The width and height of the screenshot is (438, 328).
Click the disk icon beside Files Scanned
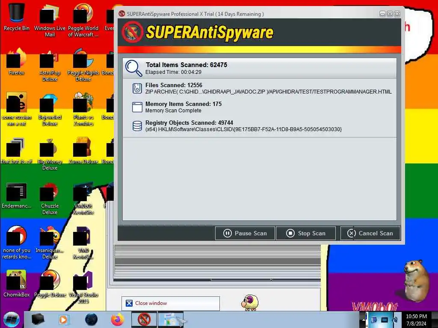(x=137, y=88)
